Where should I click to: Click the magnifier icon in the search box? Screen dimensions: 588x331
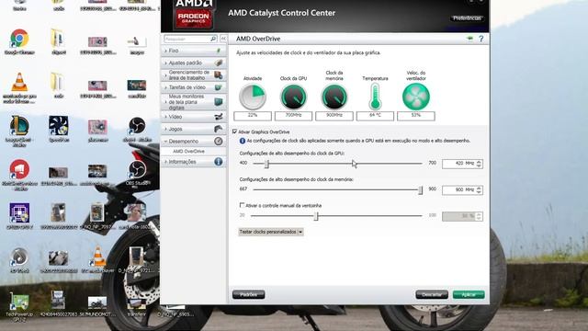[x=213, y=39]
